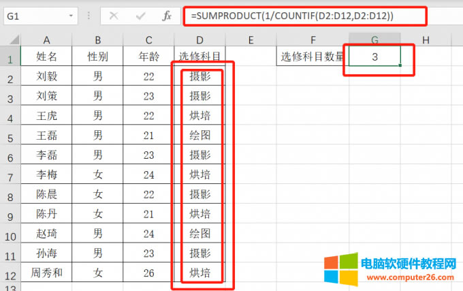Click 周秀和's age cell 26

point(148,273)
